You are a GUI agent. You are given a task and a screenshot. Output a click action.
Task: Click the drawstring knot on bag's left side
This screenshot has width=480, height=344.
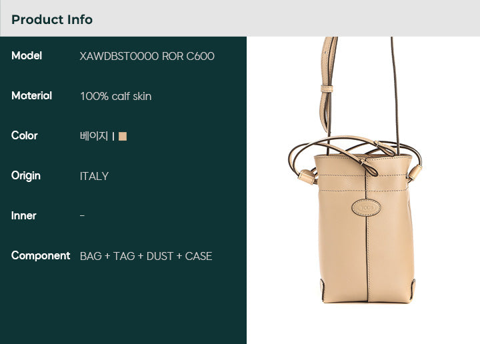coord(307,177)
